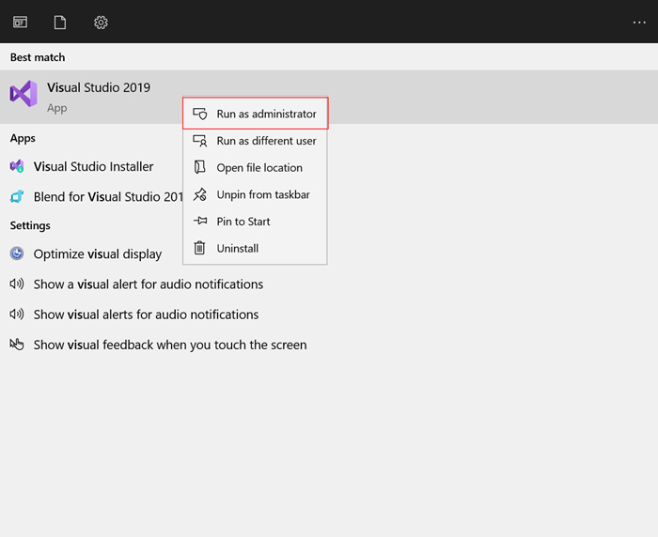
Task: Click the Settings section header
Action: click(30, 225)
